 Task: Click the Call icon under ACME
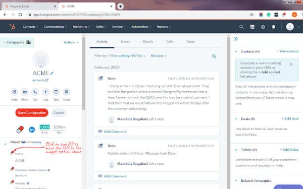[35, 92]
